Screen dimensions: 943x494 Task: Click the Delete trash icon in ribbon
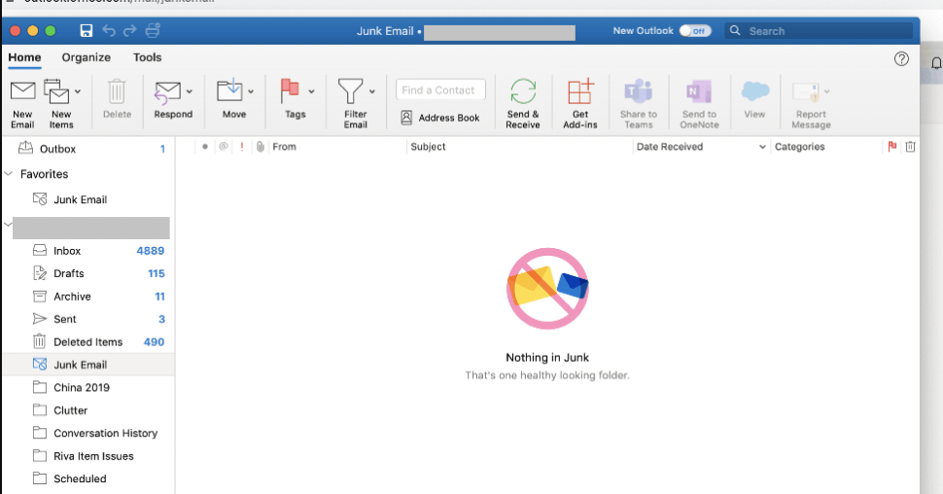pyautogui.click(x=117, y=91)
